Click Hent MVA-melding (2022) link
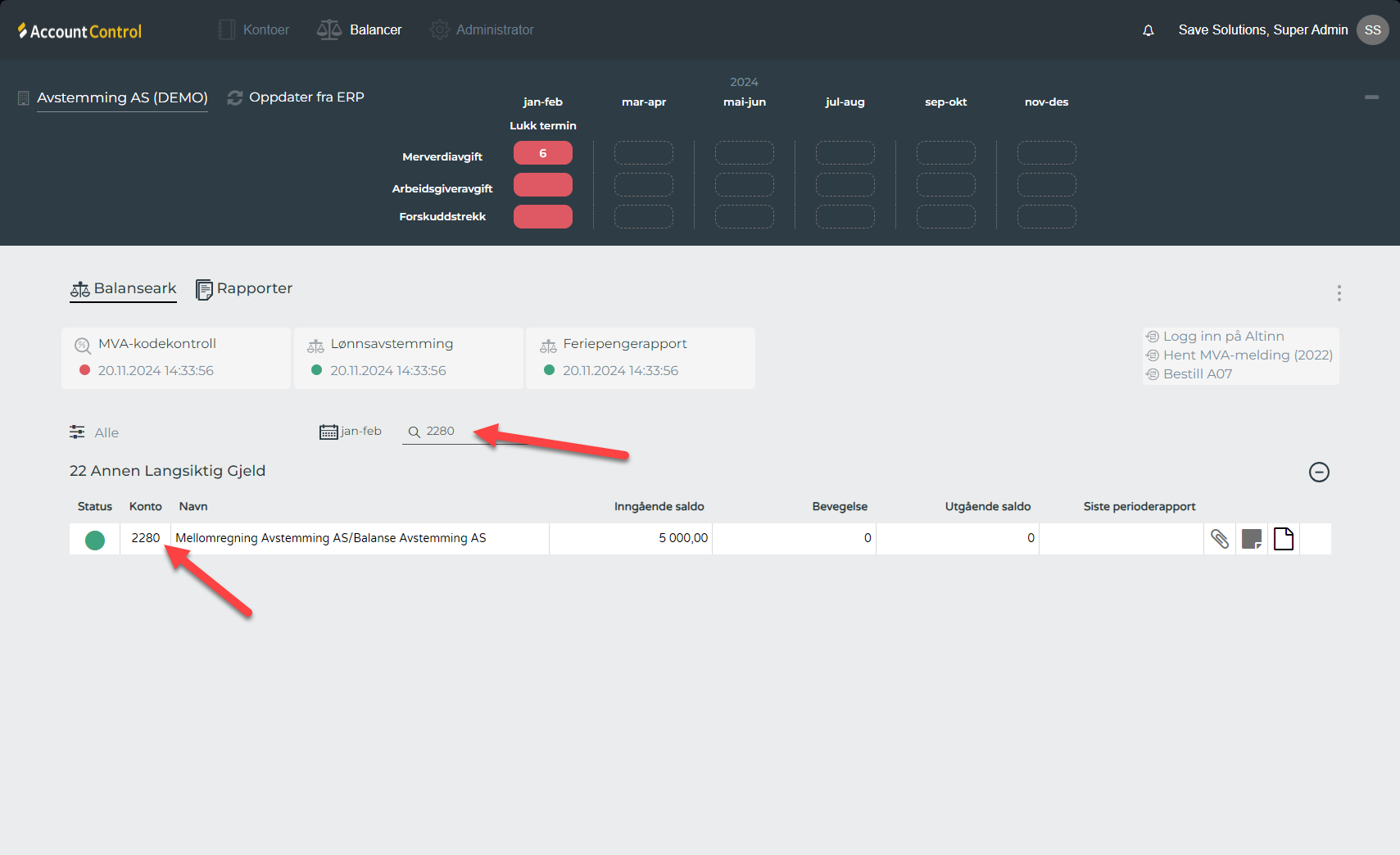This screenshot has width=1400, height=855. 1246,355
